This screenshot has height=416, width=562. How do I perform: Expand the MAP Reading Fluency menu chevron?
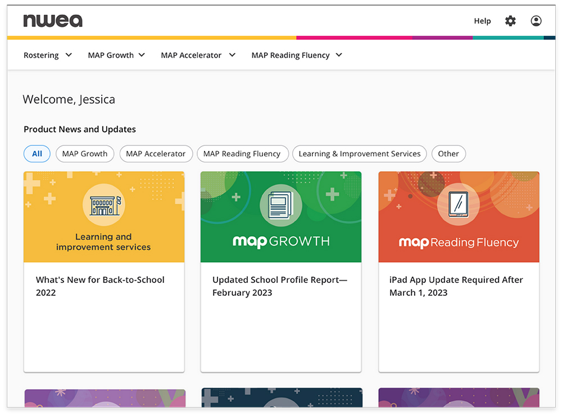[x=339, y=55]
